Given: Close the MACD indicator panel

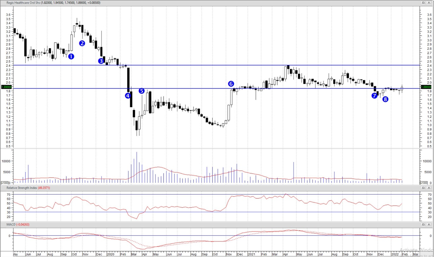Looking at the screenshot, I should pyautogui.click(x=429, y=224).
